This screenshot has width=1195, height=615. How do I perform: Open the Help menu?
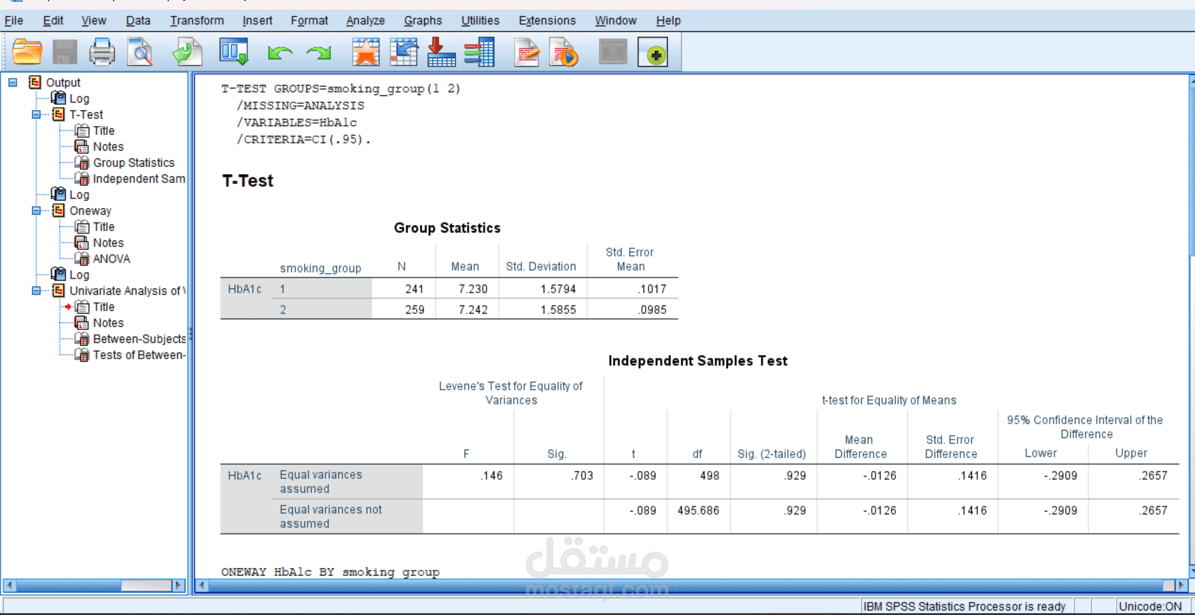[x=668, y=21]
